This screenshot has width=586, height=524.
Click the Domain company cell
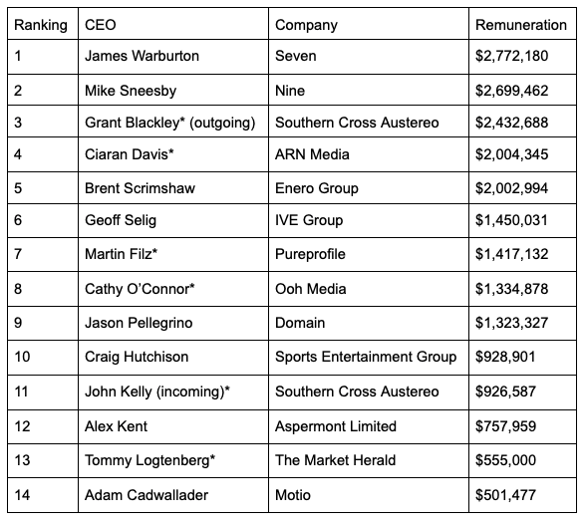pos(369,323)
